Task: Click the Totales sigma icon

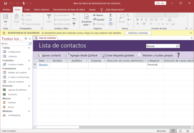Action: point(111,15)
